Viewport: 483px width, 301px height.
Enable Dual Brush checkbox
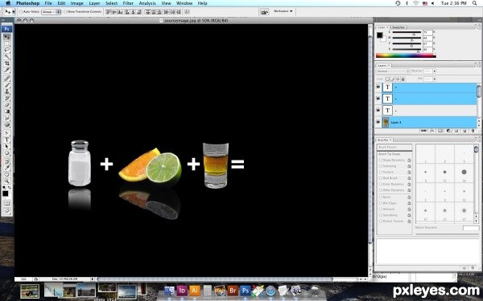click(381, 178)
